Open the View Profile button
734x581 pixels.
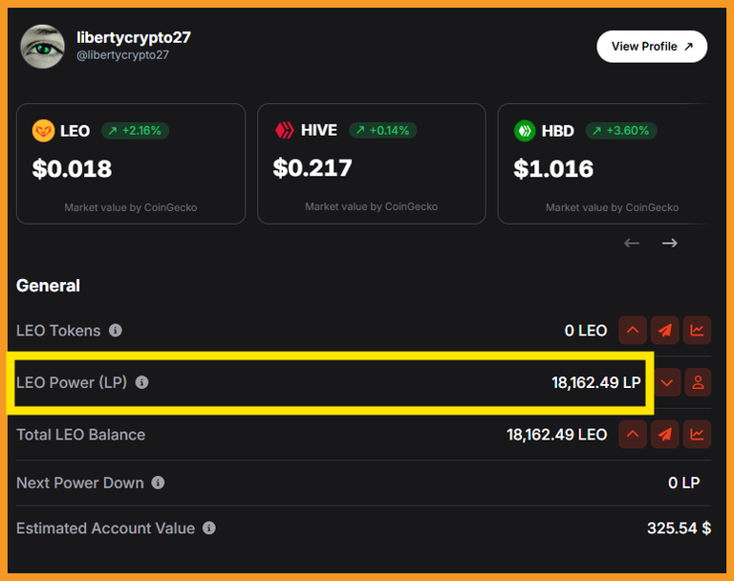point(652,47)
